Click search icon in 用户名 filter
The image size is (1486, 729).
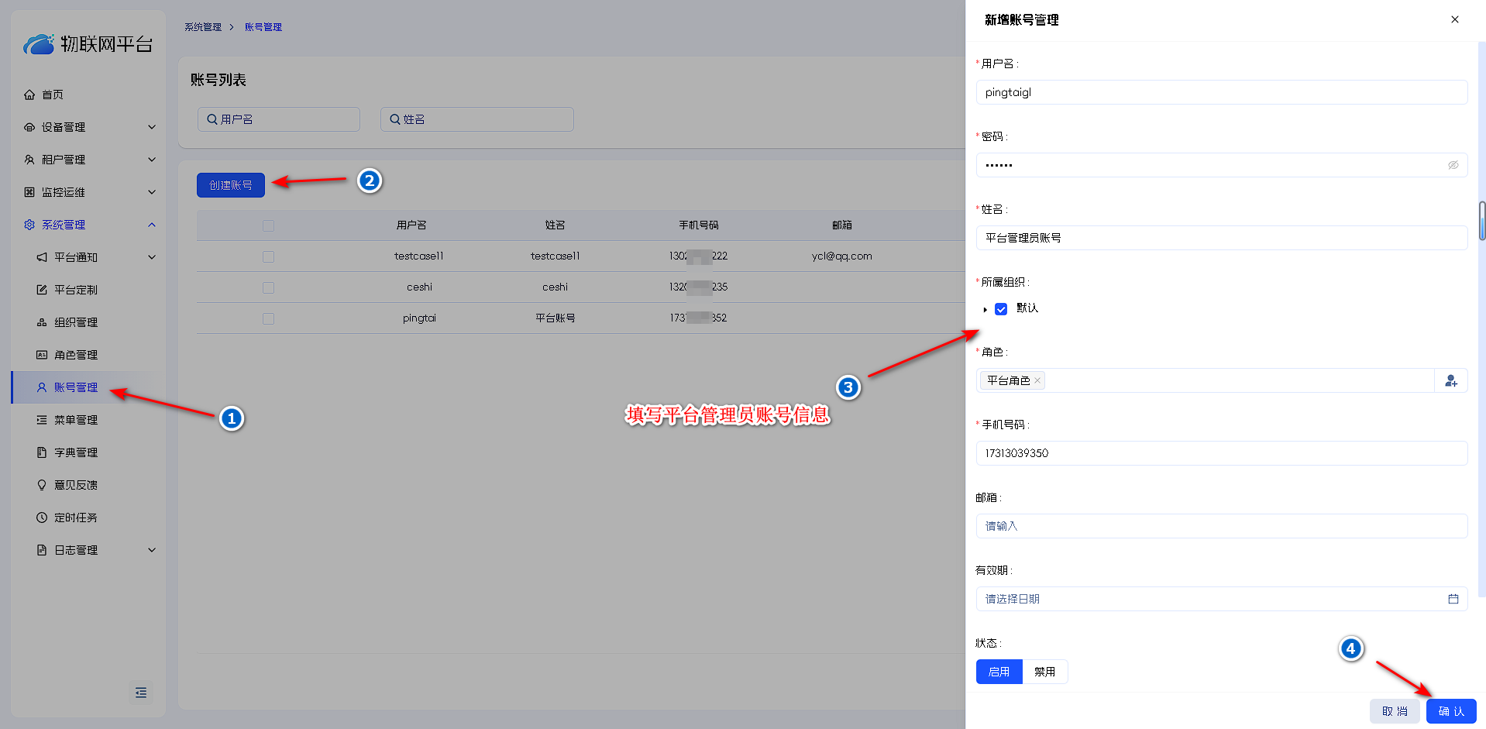tap(212, 119)
